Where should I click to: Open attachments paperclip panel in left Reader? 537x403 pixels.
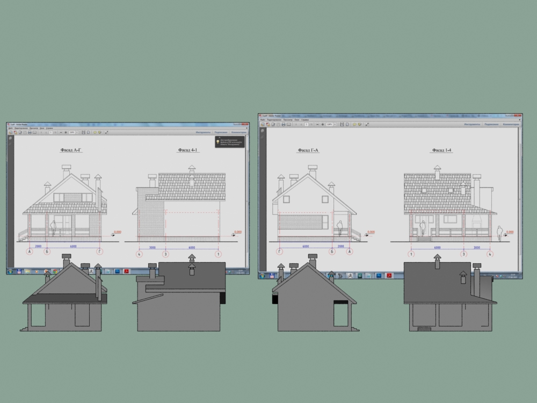click(x=10, y=144)
